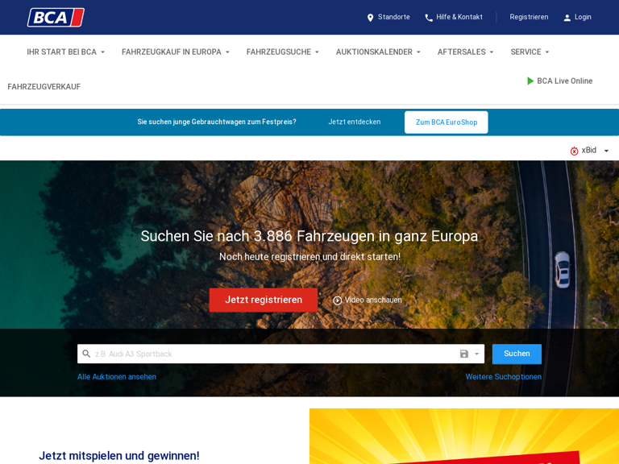The width and height of the screenshot is (619, 464).
Task: Open the FAHRZEUGSUCHE menu
Action: pos(283,52)
